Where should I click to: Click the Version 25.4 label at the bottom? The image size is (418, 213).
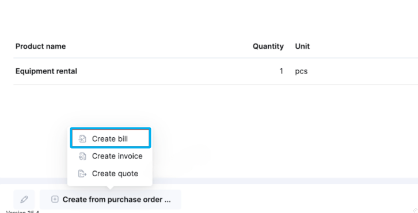[22, 212]
